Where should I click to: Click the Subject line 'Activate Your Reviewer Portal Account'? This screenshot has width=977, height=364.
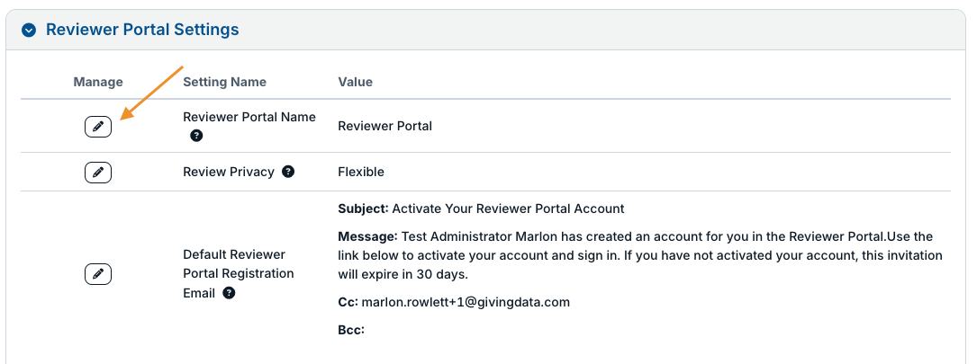point(508,209)
